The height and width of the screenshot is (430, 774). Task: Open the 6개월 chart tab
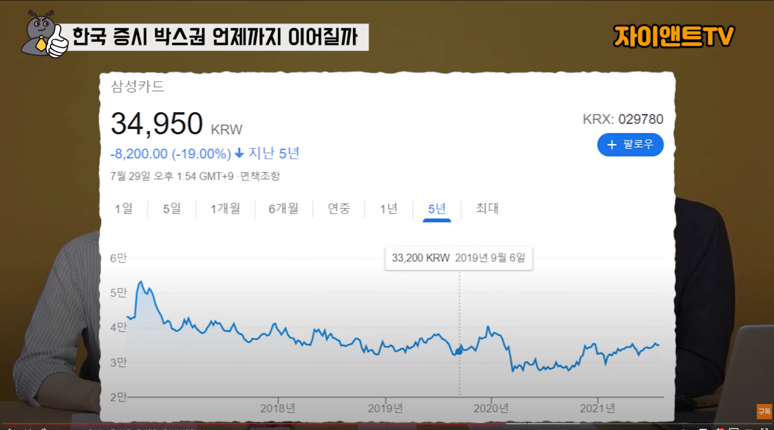point(283,209)
